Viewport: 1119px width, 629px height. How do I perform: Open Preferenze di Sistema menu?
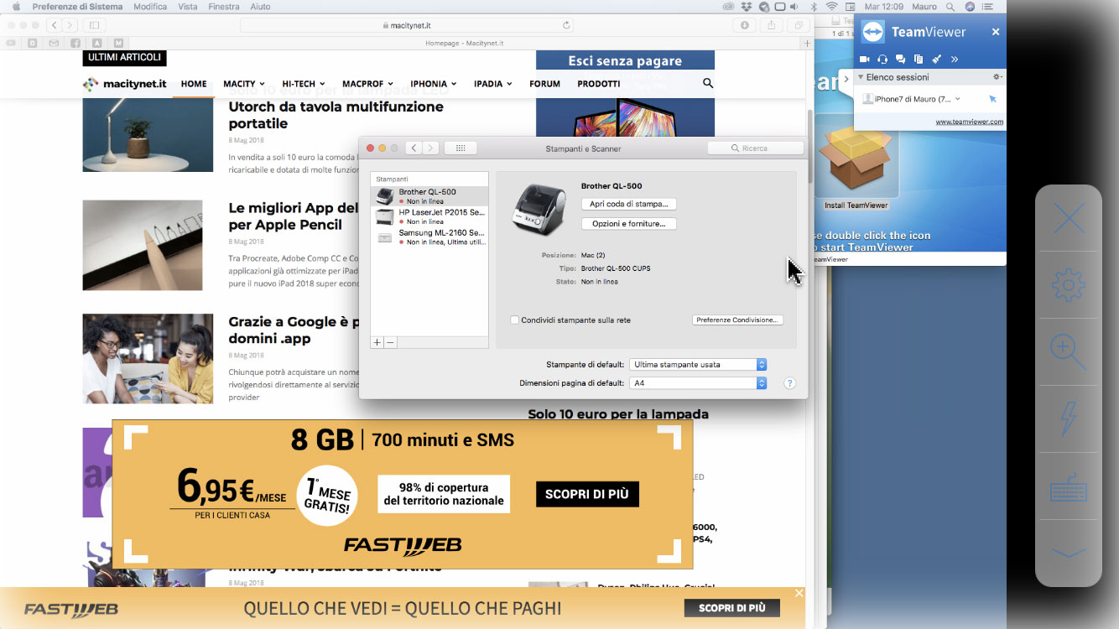[77, 7]
